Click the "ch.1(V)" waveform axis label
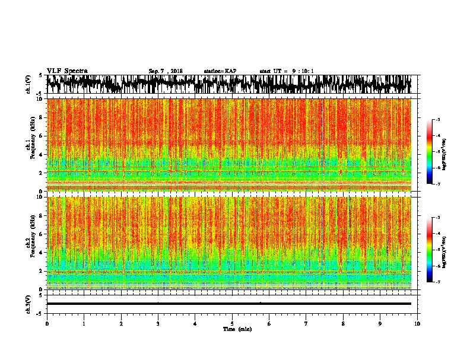 pos(28,84)
